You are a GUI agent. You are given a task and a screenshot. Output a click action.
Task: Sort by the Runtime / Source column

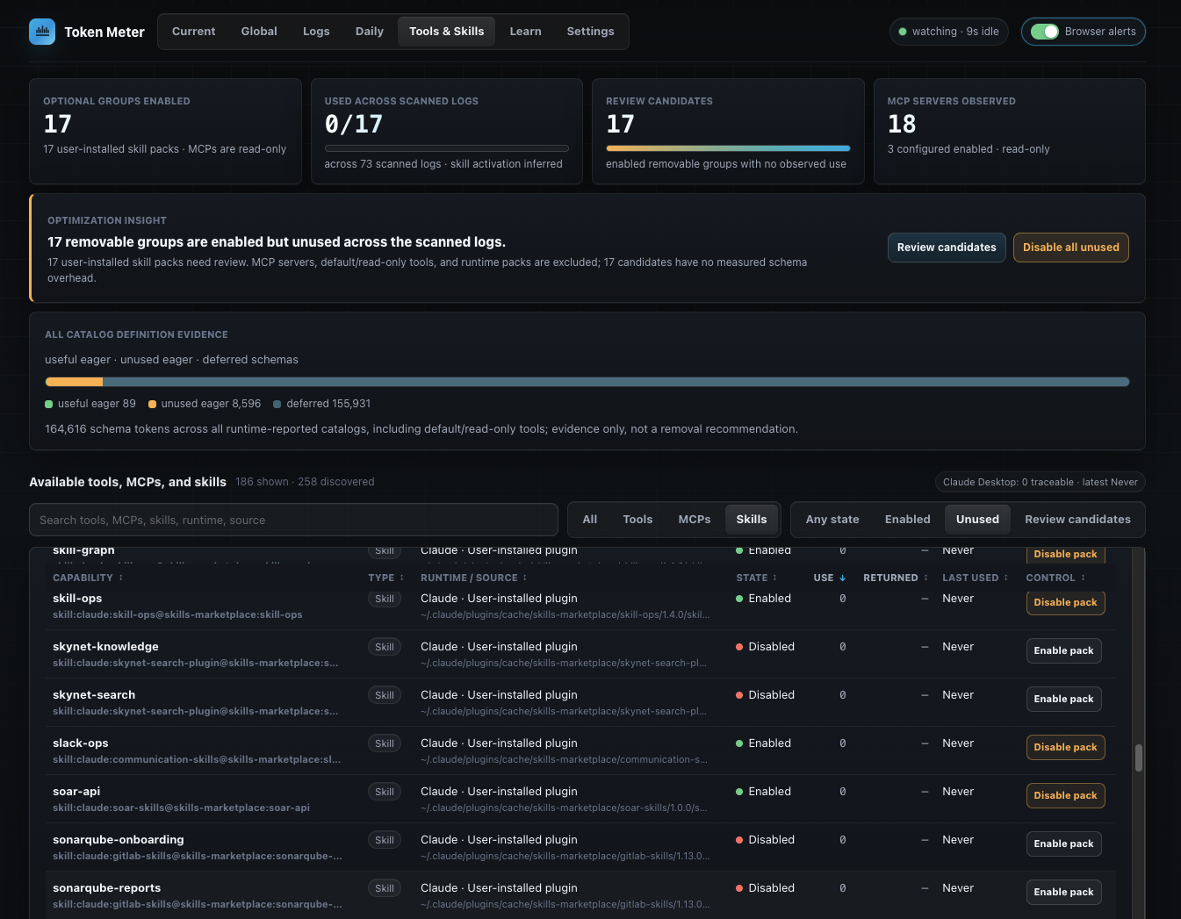point(474,578)
